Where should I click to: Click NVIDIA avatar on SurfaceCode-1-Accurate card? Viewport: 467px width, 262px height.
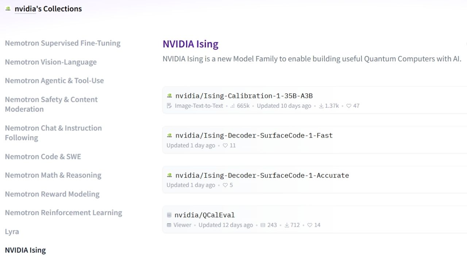coord(169,175)
